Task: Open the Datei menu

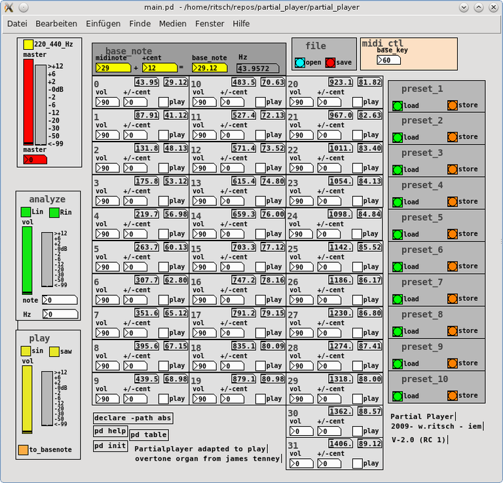Action: tap(17, 24)
